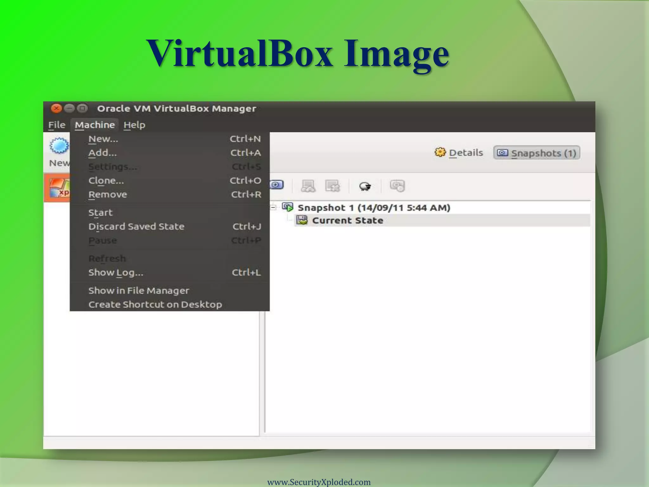Image resolution: width=649 pixels, height=487 pixels.
Task: Choose Create Shortcut on Desktop
Action: pos(170,305)
